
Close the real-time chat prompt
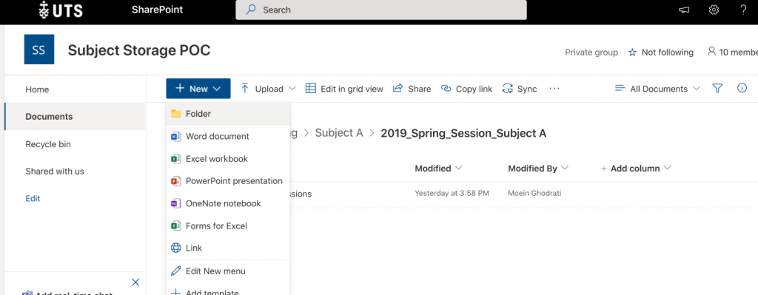pos(135,282)
